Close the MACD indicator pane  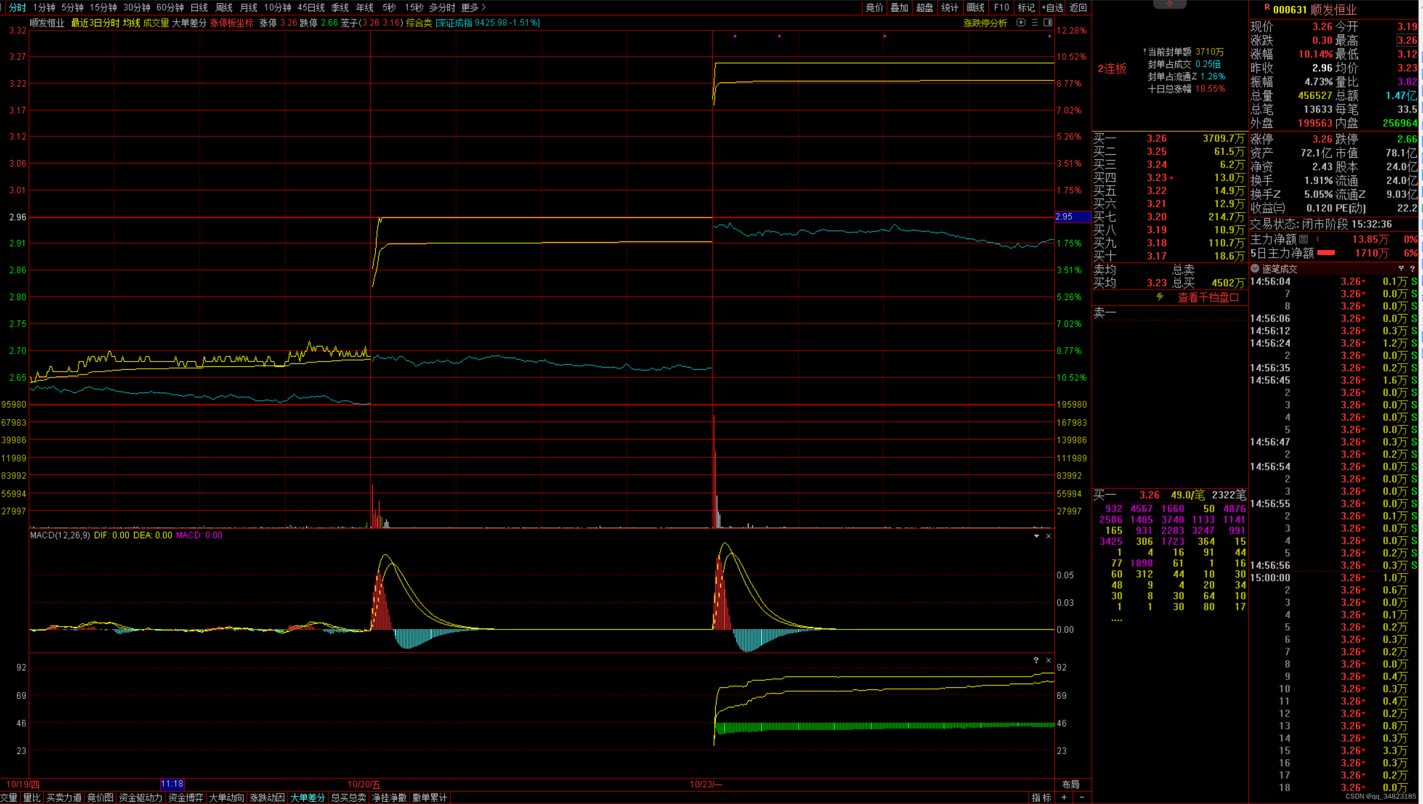1049,536
